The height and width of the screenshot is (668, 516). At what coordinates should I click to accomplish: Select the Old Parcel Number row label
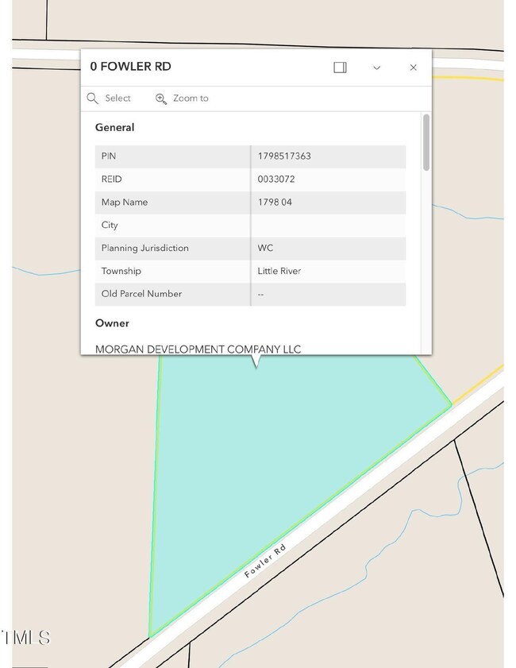click(141, 294)
